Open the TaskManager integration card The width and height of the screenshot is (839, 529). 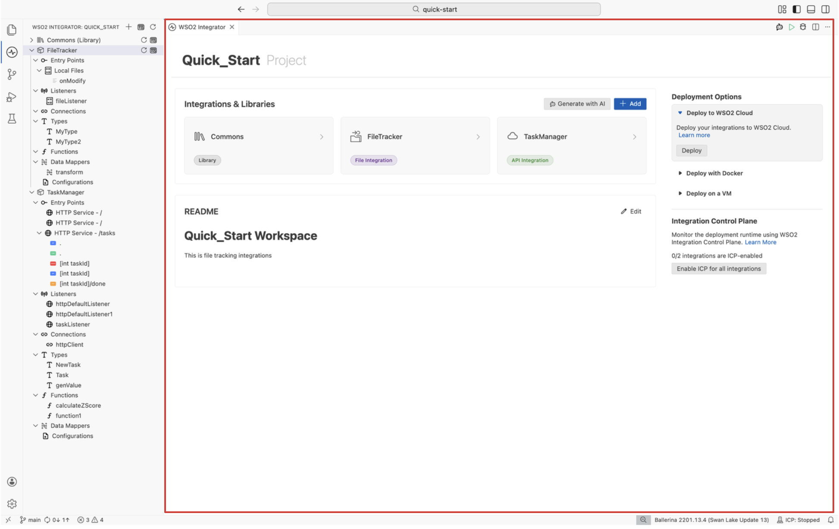571,146
